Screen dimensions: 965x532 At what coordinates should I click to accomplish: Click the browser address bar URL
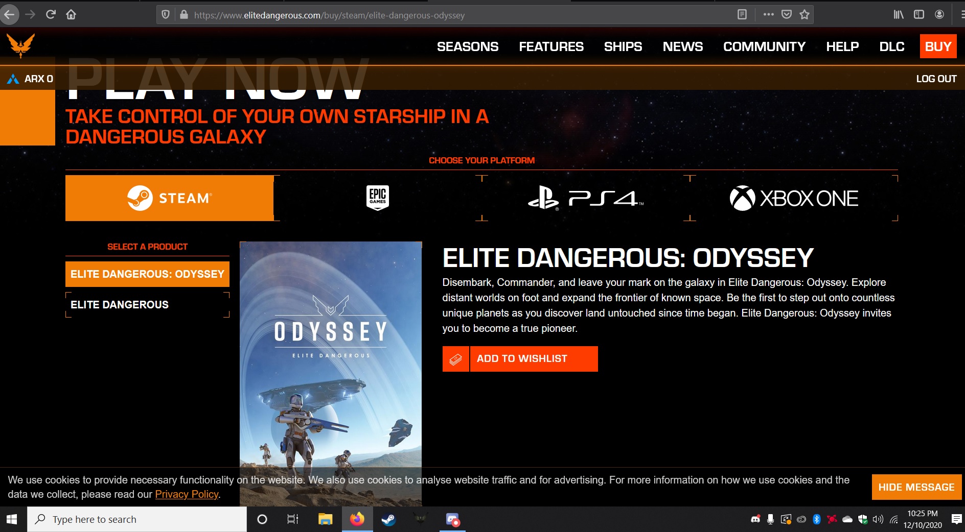tap(329, 15)
